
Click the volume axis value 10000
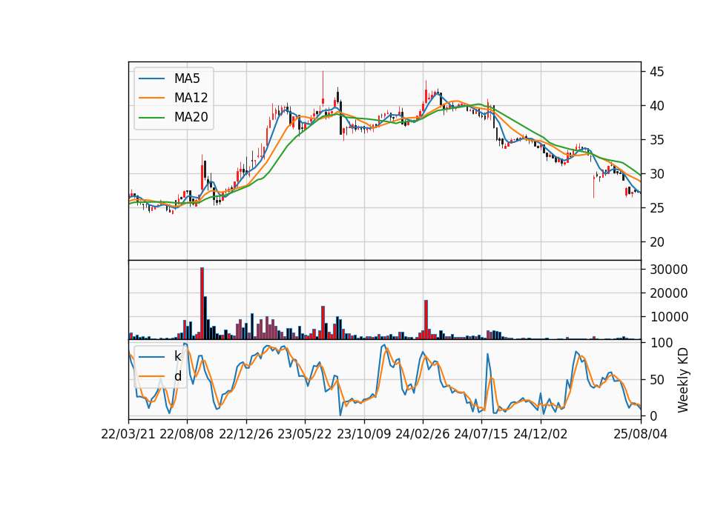tap(668, 317)
